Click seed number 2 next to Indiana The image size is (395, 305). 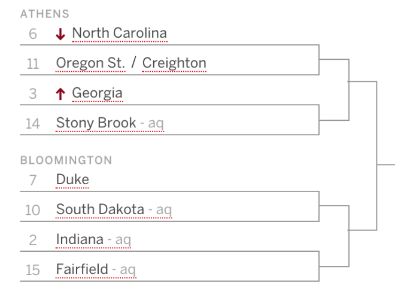(33, 240)
